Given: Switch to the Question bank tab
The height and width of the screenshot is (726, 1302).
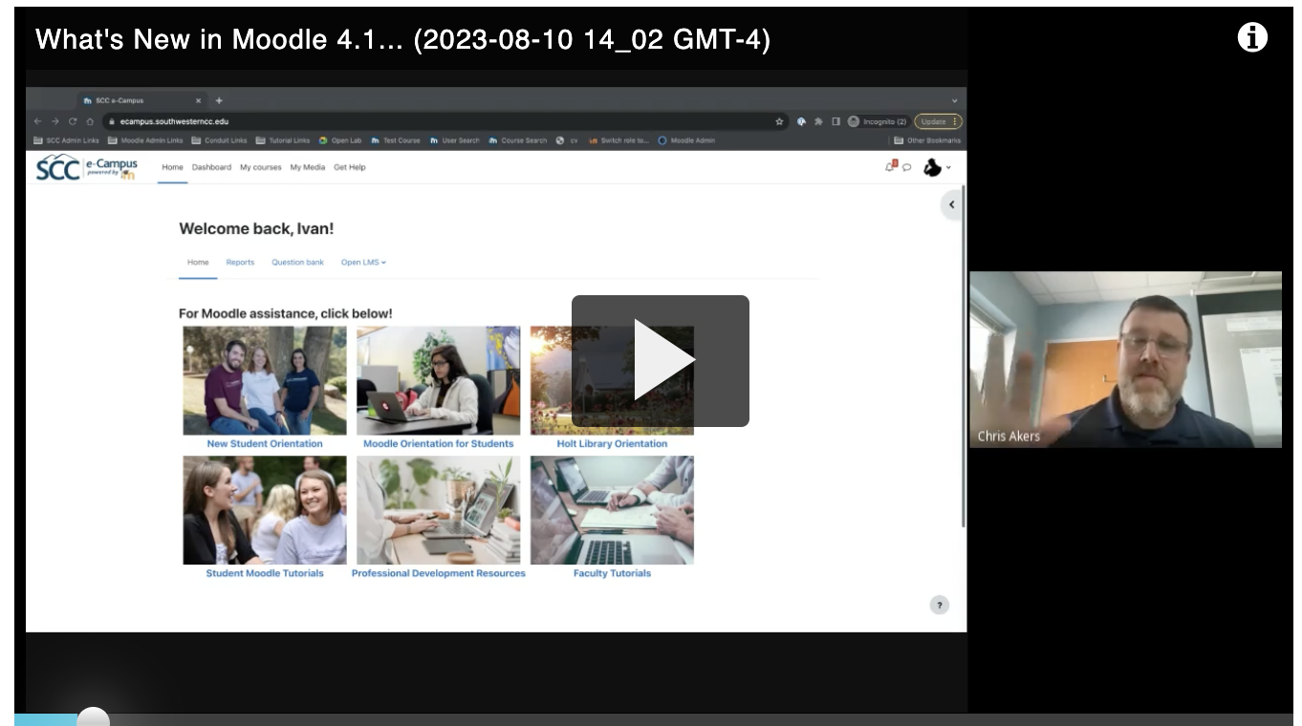Looking at the screenshot, I should (297, 262).
